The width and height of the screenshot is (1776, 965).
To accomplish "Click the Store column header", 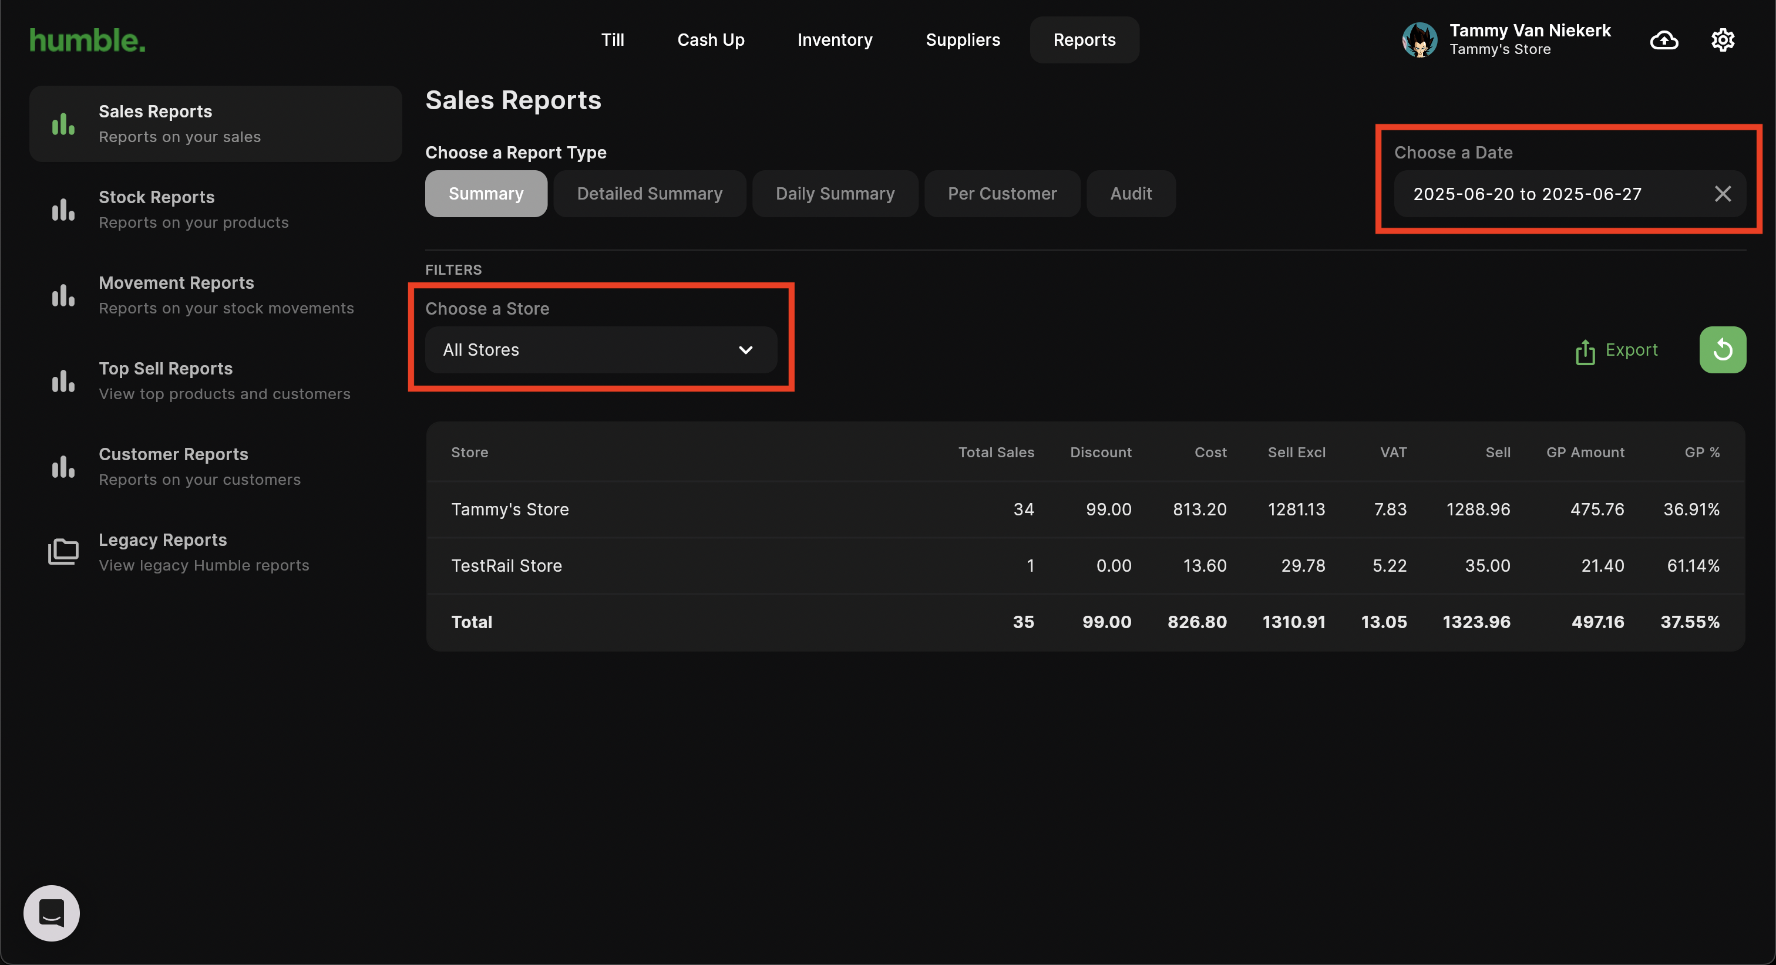I will pyautogui.click(x=469, y=452).
